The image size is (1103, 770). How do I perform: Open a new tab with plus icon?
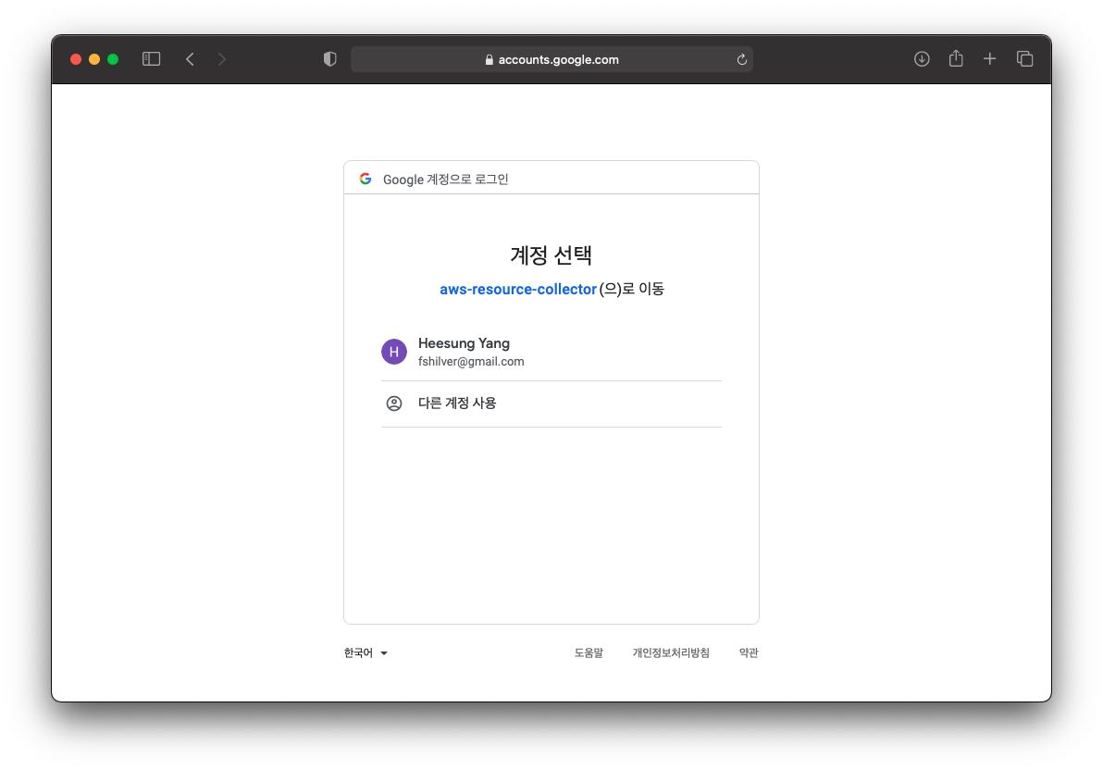click(989, 59)
